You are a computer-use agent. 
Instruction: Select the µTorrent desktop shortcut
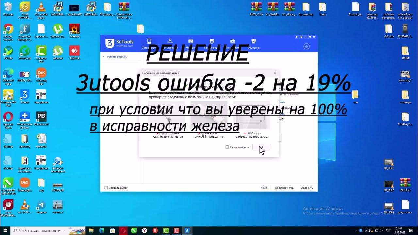tap(58, 53)
